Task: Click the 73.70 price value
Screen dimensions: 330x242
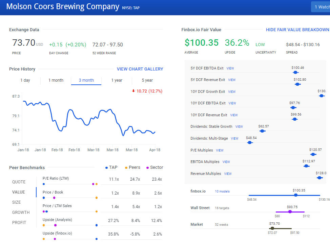Action: tap(24, 43)
